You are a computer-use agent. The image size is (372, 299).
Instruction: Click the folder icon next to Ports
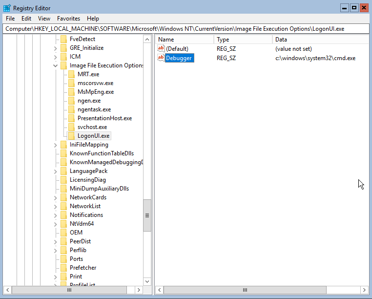click(63, 259)
